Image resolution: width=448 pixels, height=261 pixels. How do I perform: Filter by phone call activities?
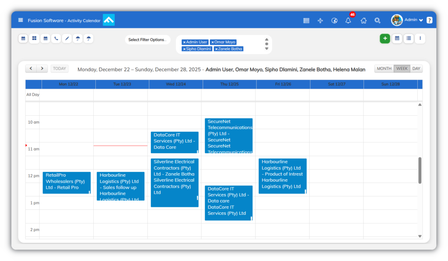(x=56, y=38)
